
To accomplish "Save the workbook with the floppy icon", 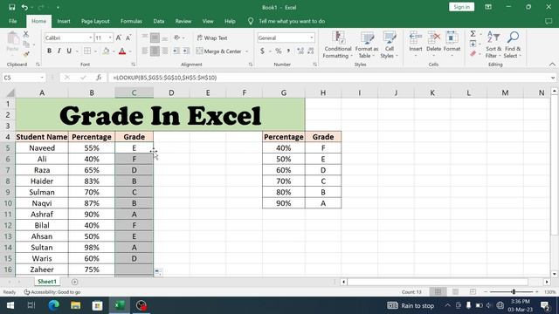I will click(x=11, y=7).
